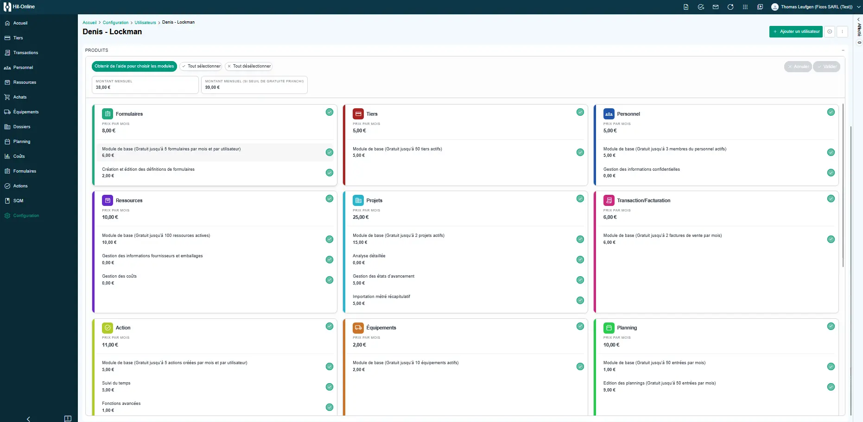This screenshot has height=422, width=863.
Task: Toggle the Action product checkmark
Action: coord(330,326)
